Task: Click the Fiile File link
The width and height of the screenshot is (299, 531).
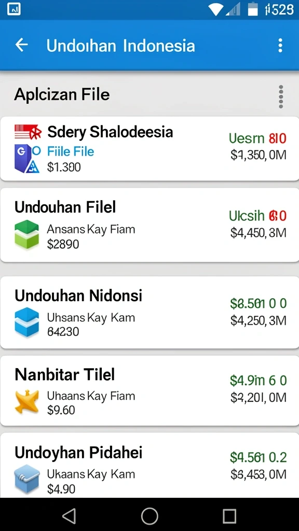Action: [71, 151]
